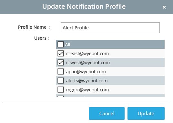Click into the Profile Name text field
The height and width of the screenshot is (123, 173).
click(x=110, y=28)
